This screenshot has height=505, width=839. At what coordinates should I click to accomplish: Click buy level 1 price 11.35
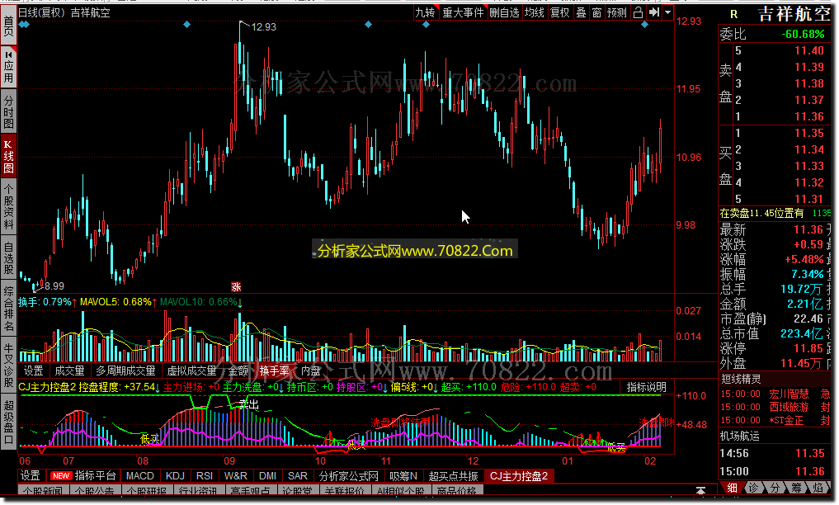809,133
